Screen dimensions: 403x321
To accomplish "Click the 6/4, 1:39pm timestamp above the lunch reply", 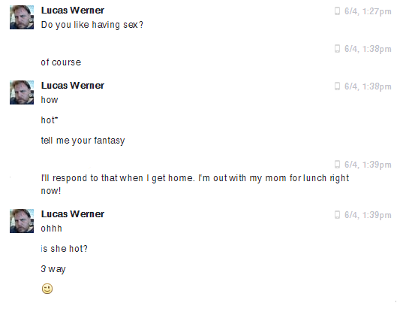I will coord(368,165).
